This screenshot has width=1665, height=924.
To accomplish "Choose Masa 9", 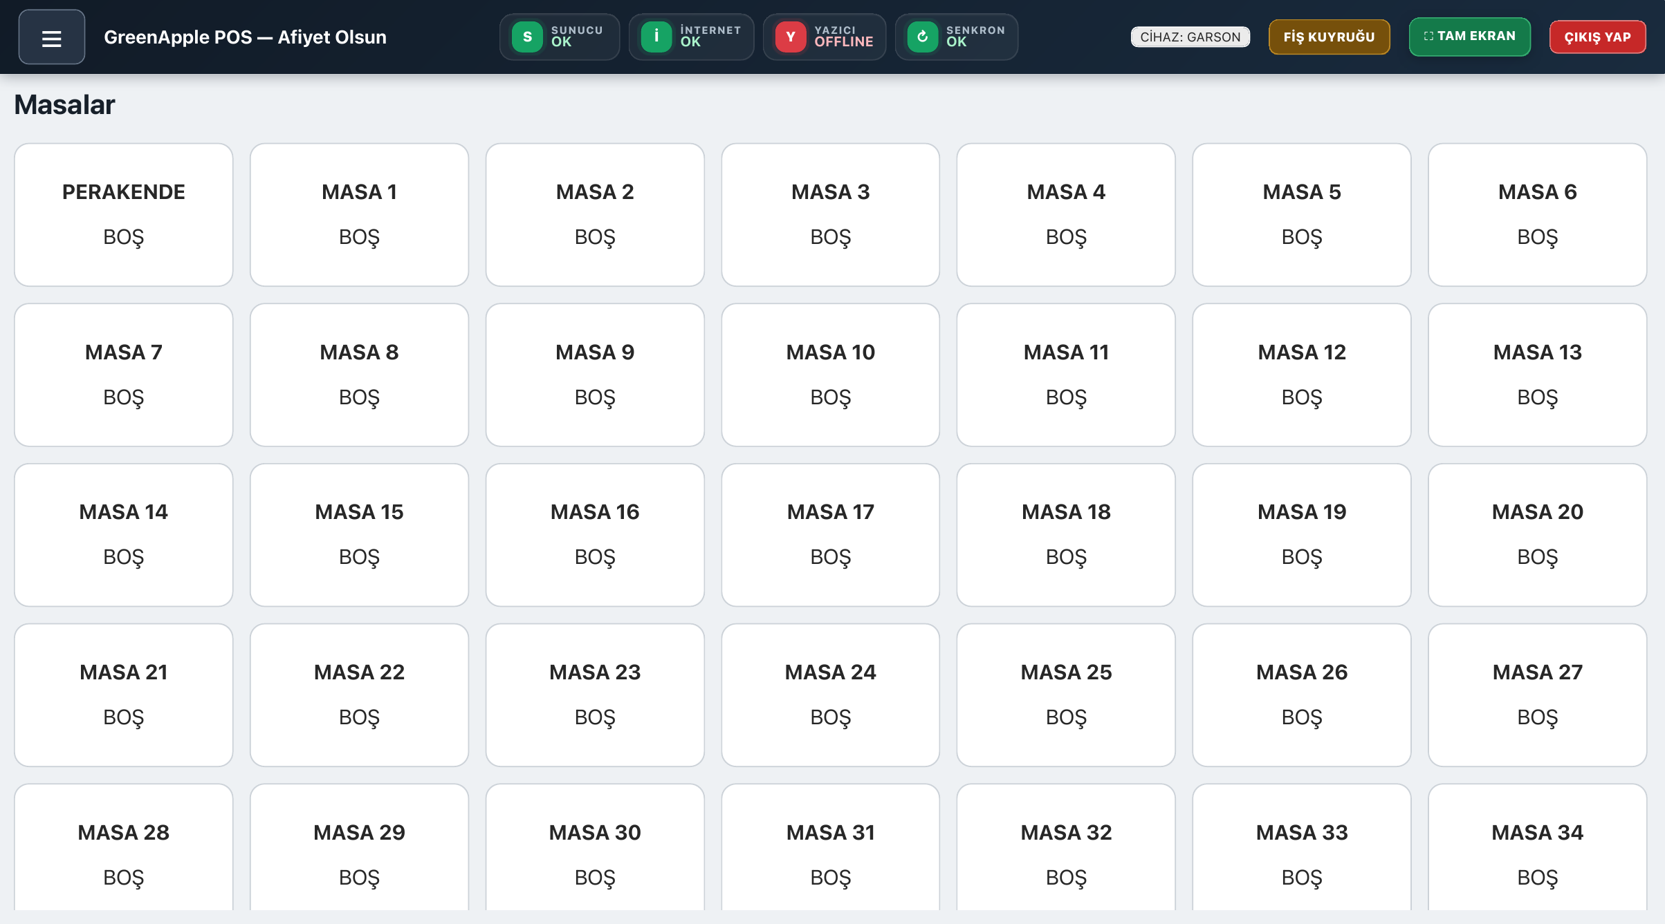I will [595, 375].
